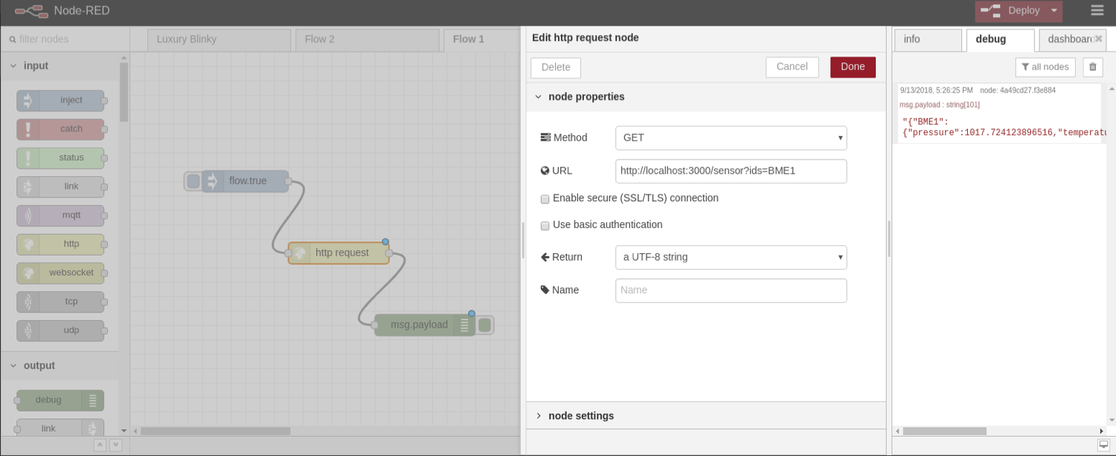Open the dashboard sidebar tab
This screenshot has width=1116, height=456.
1068,39
